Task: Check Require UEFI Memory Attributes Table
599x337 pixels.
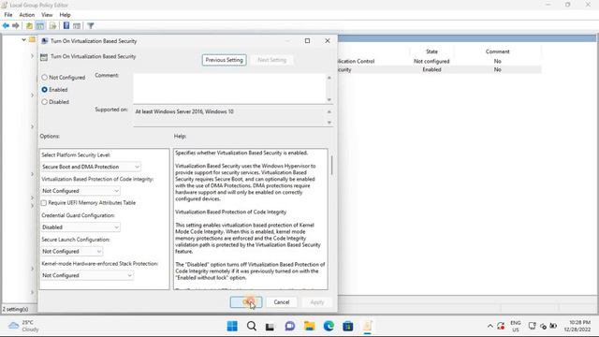Action: tap(44, 203)
